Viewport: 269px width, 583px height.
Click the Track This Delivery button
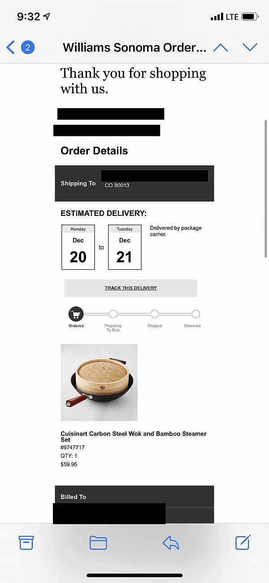tap(130, 288)
